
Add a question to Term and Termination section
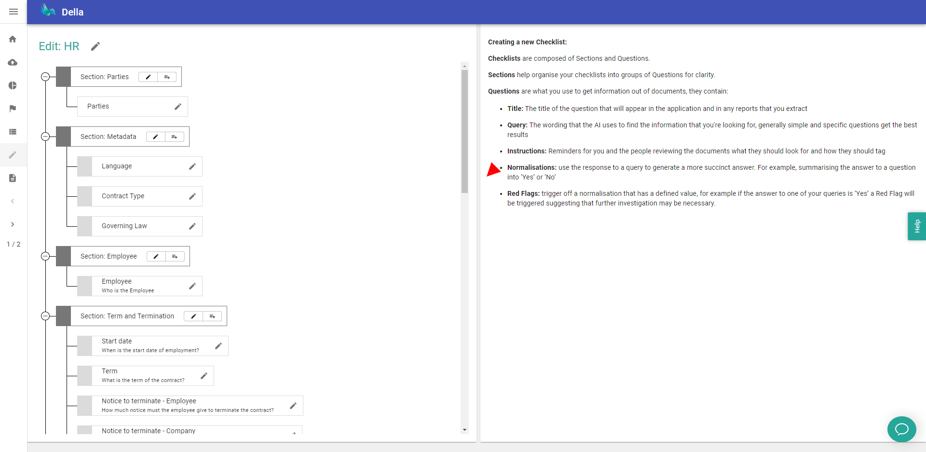(212, 316)
